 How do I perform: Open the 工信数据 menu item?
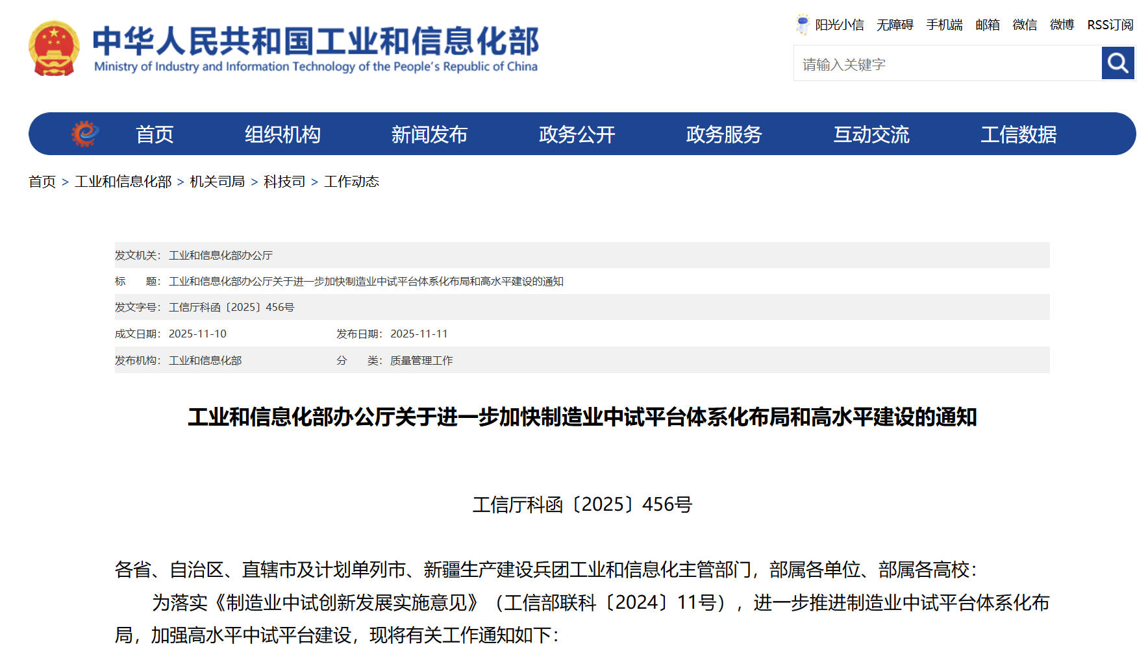1018,134
